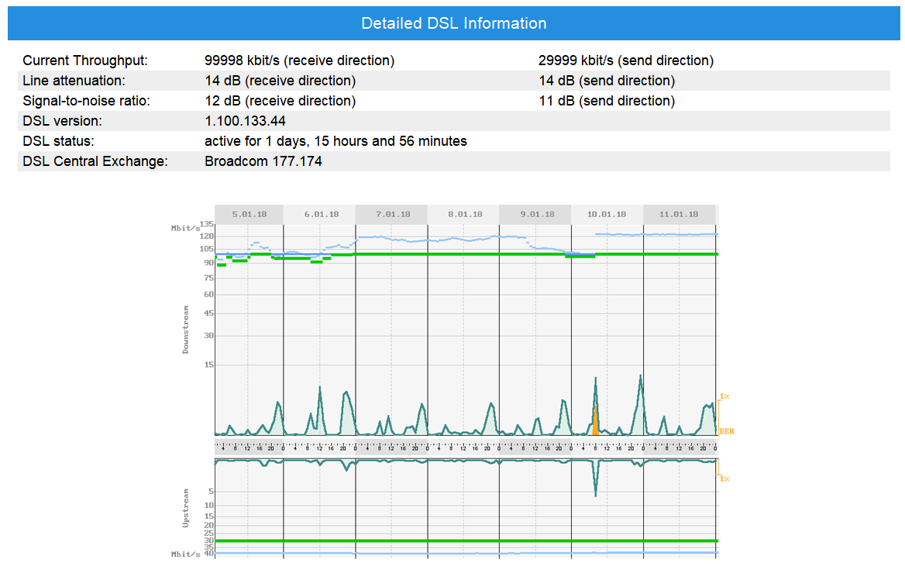Image resolution: width=905 pixels, height=577 pixels.
Task: Click the vertical Upstream axis label
Action: (x=186, y=508)
